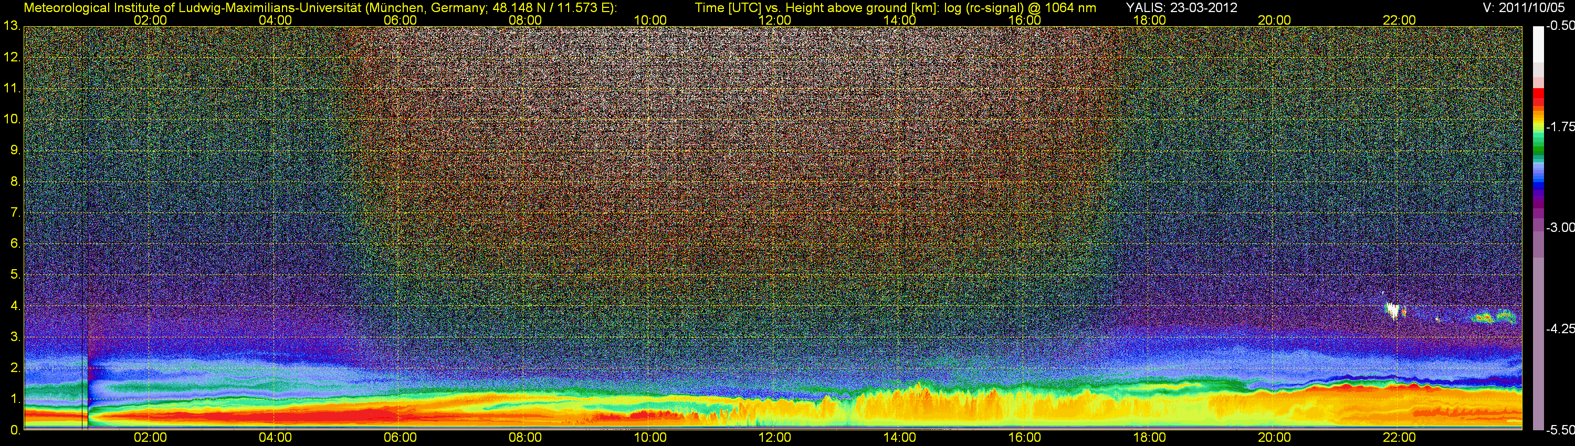1575x446 pixels.
Task: Click the -0.50 colorbar scale value
Action: (1560, 26)
